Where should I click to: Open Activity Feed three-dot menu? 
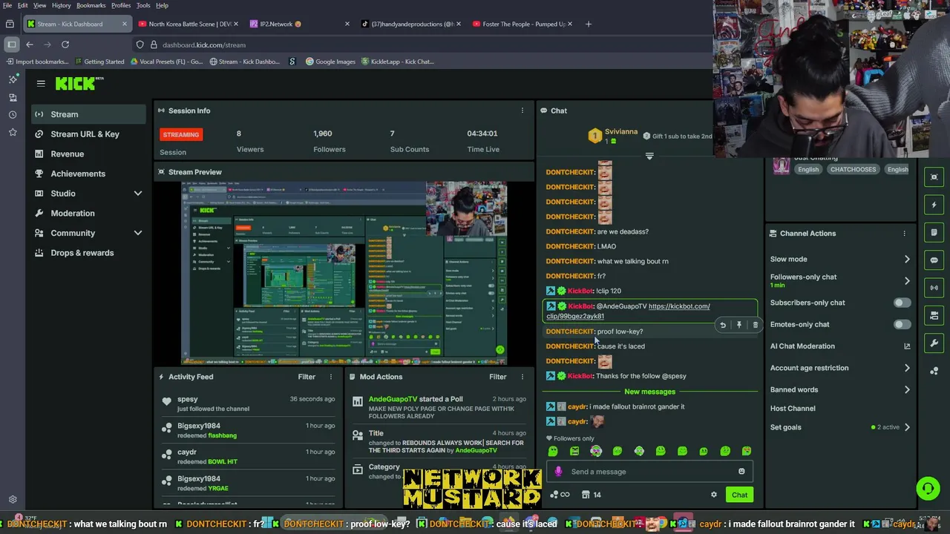(331, 377)
